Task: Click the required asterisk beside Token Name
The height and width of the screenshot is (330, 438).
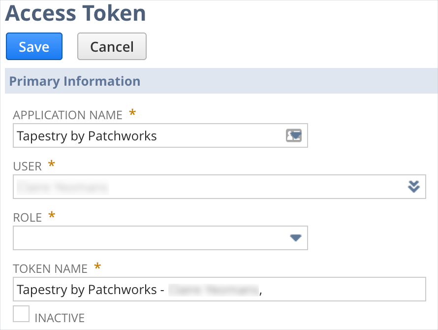Action: coord(97,267)
